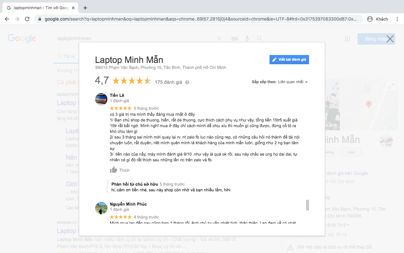Open the Khách profile button
Screen dimensions: 404x253
click(x=378, y=19)
